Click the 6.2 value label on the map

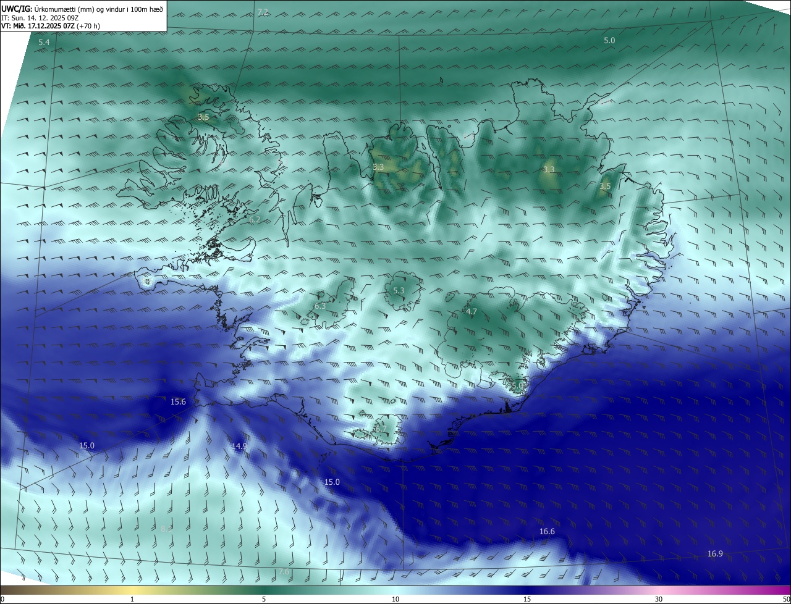coord(255,219)
